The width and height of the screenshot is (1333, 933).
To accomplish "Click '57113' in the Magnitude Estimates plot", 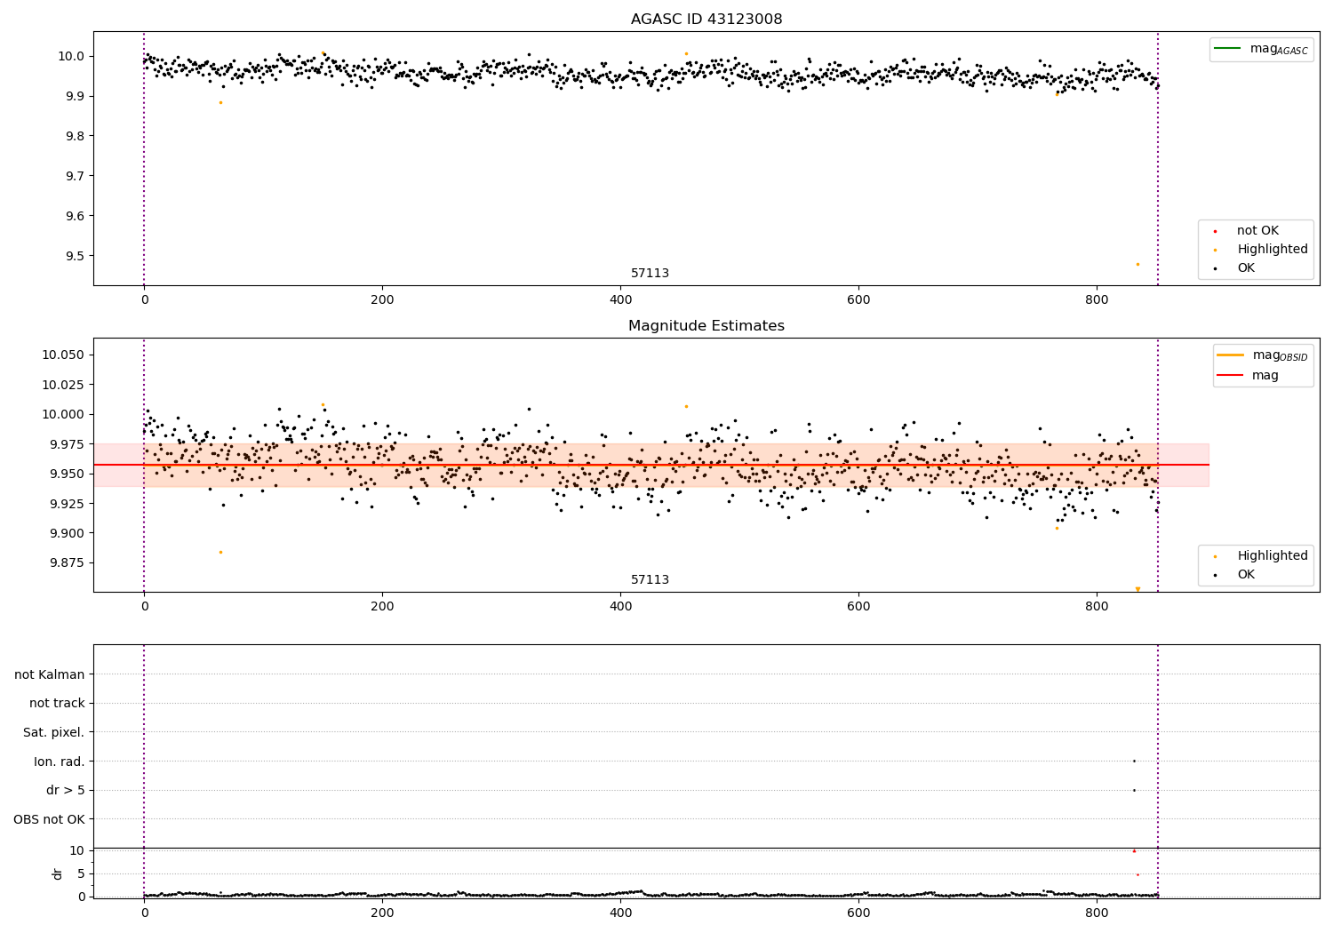I will coord(651,580).
